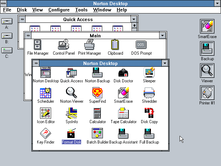Click the Main window title bar
The width and height of the screenshot is (221, 166).
95,36
